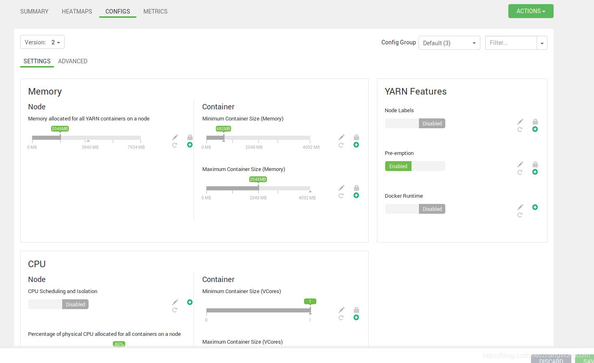Select the SETTINGS sub-tab
594x363 pixels.
coord(37,61)
